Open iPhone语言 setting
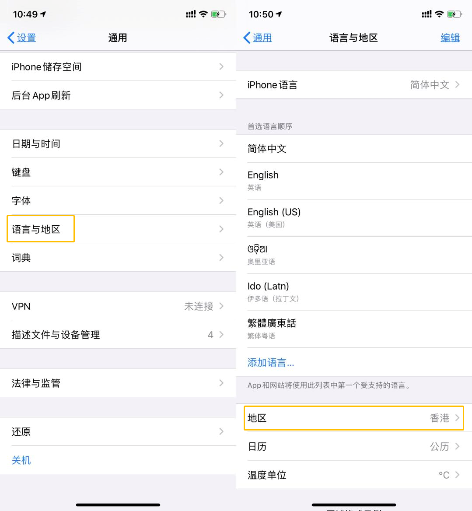 [354, 85]
